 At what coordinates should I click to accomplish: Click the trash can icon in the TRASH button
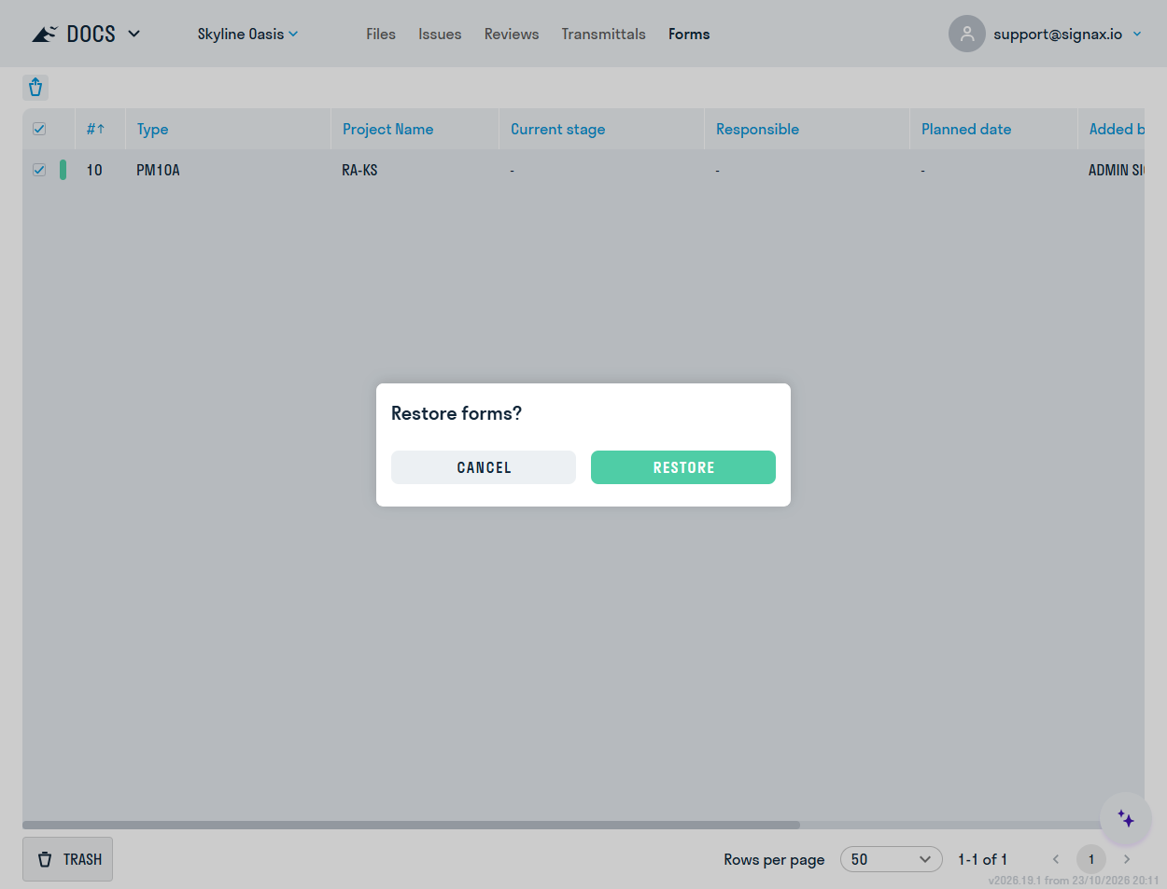click(45, 859)
